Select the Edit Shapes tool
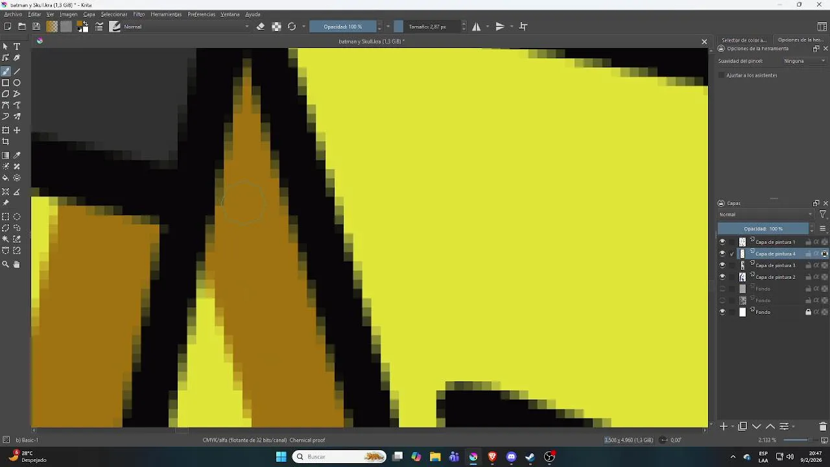Image resolution: width=830 pixels, height=467 pixels. [x=6, y=58]
